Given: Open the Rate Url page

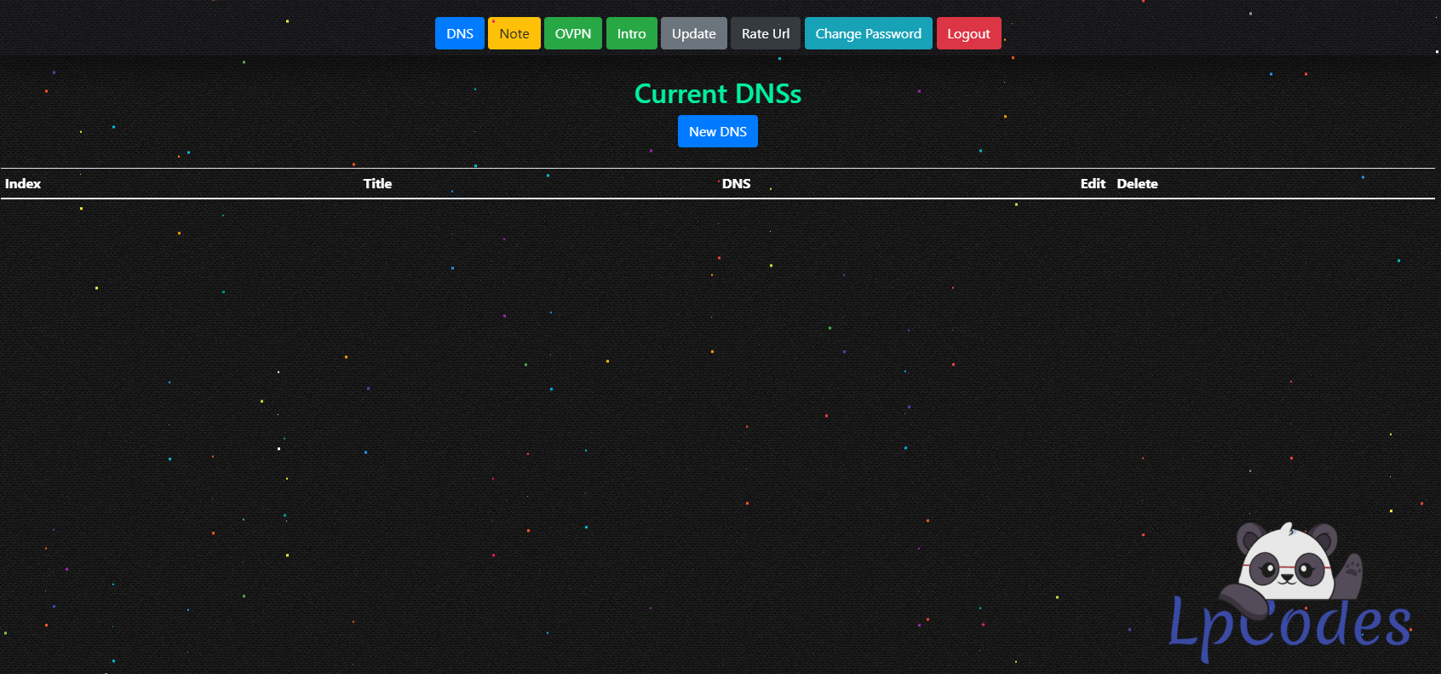Looking at the screenshot, I should pos(765,33).
